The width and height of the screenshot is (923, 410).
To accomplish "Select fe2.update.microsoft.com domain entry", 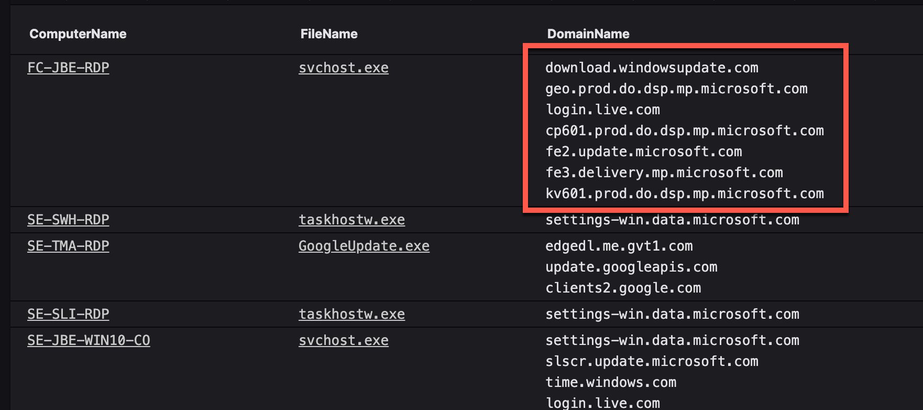I will click(644, 152).
